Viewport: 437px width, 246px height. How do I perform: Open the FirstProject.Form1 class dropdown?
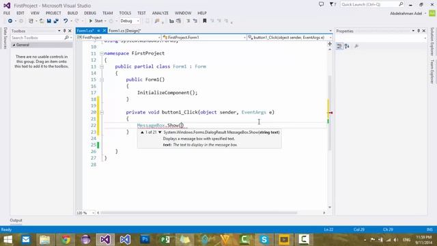click(204, 38)
